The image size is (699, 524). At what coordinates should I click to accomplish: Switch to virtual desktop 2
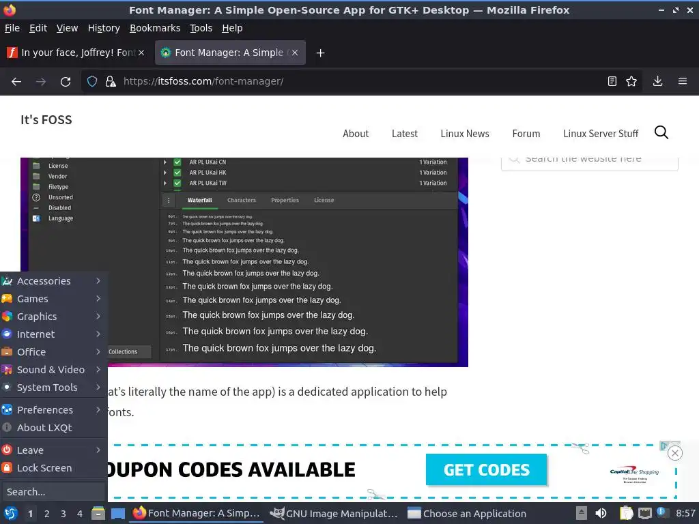click(47, 514)
